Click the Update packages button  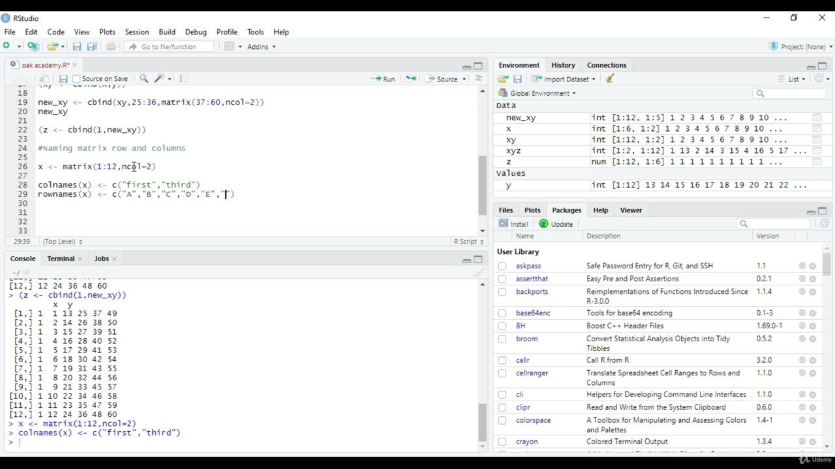point(556,223)
